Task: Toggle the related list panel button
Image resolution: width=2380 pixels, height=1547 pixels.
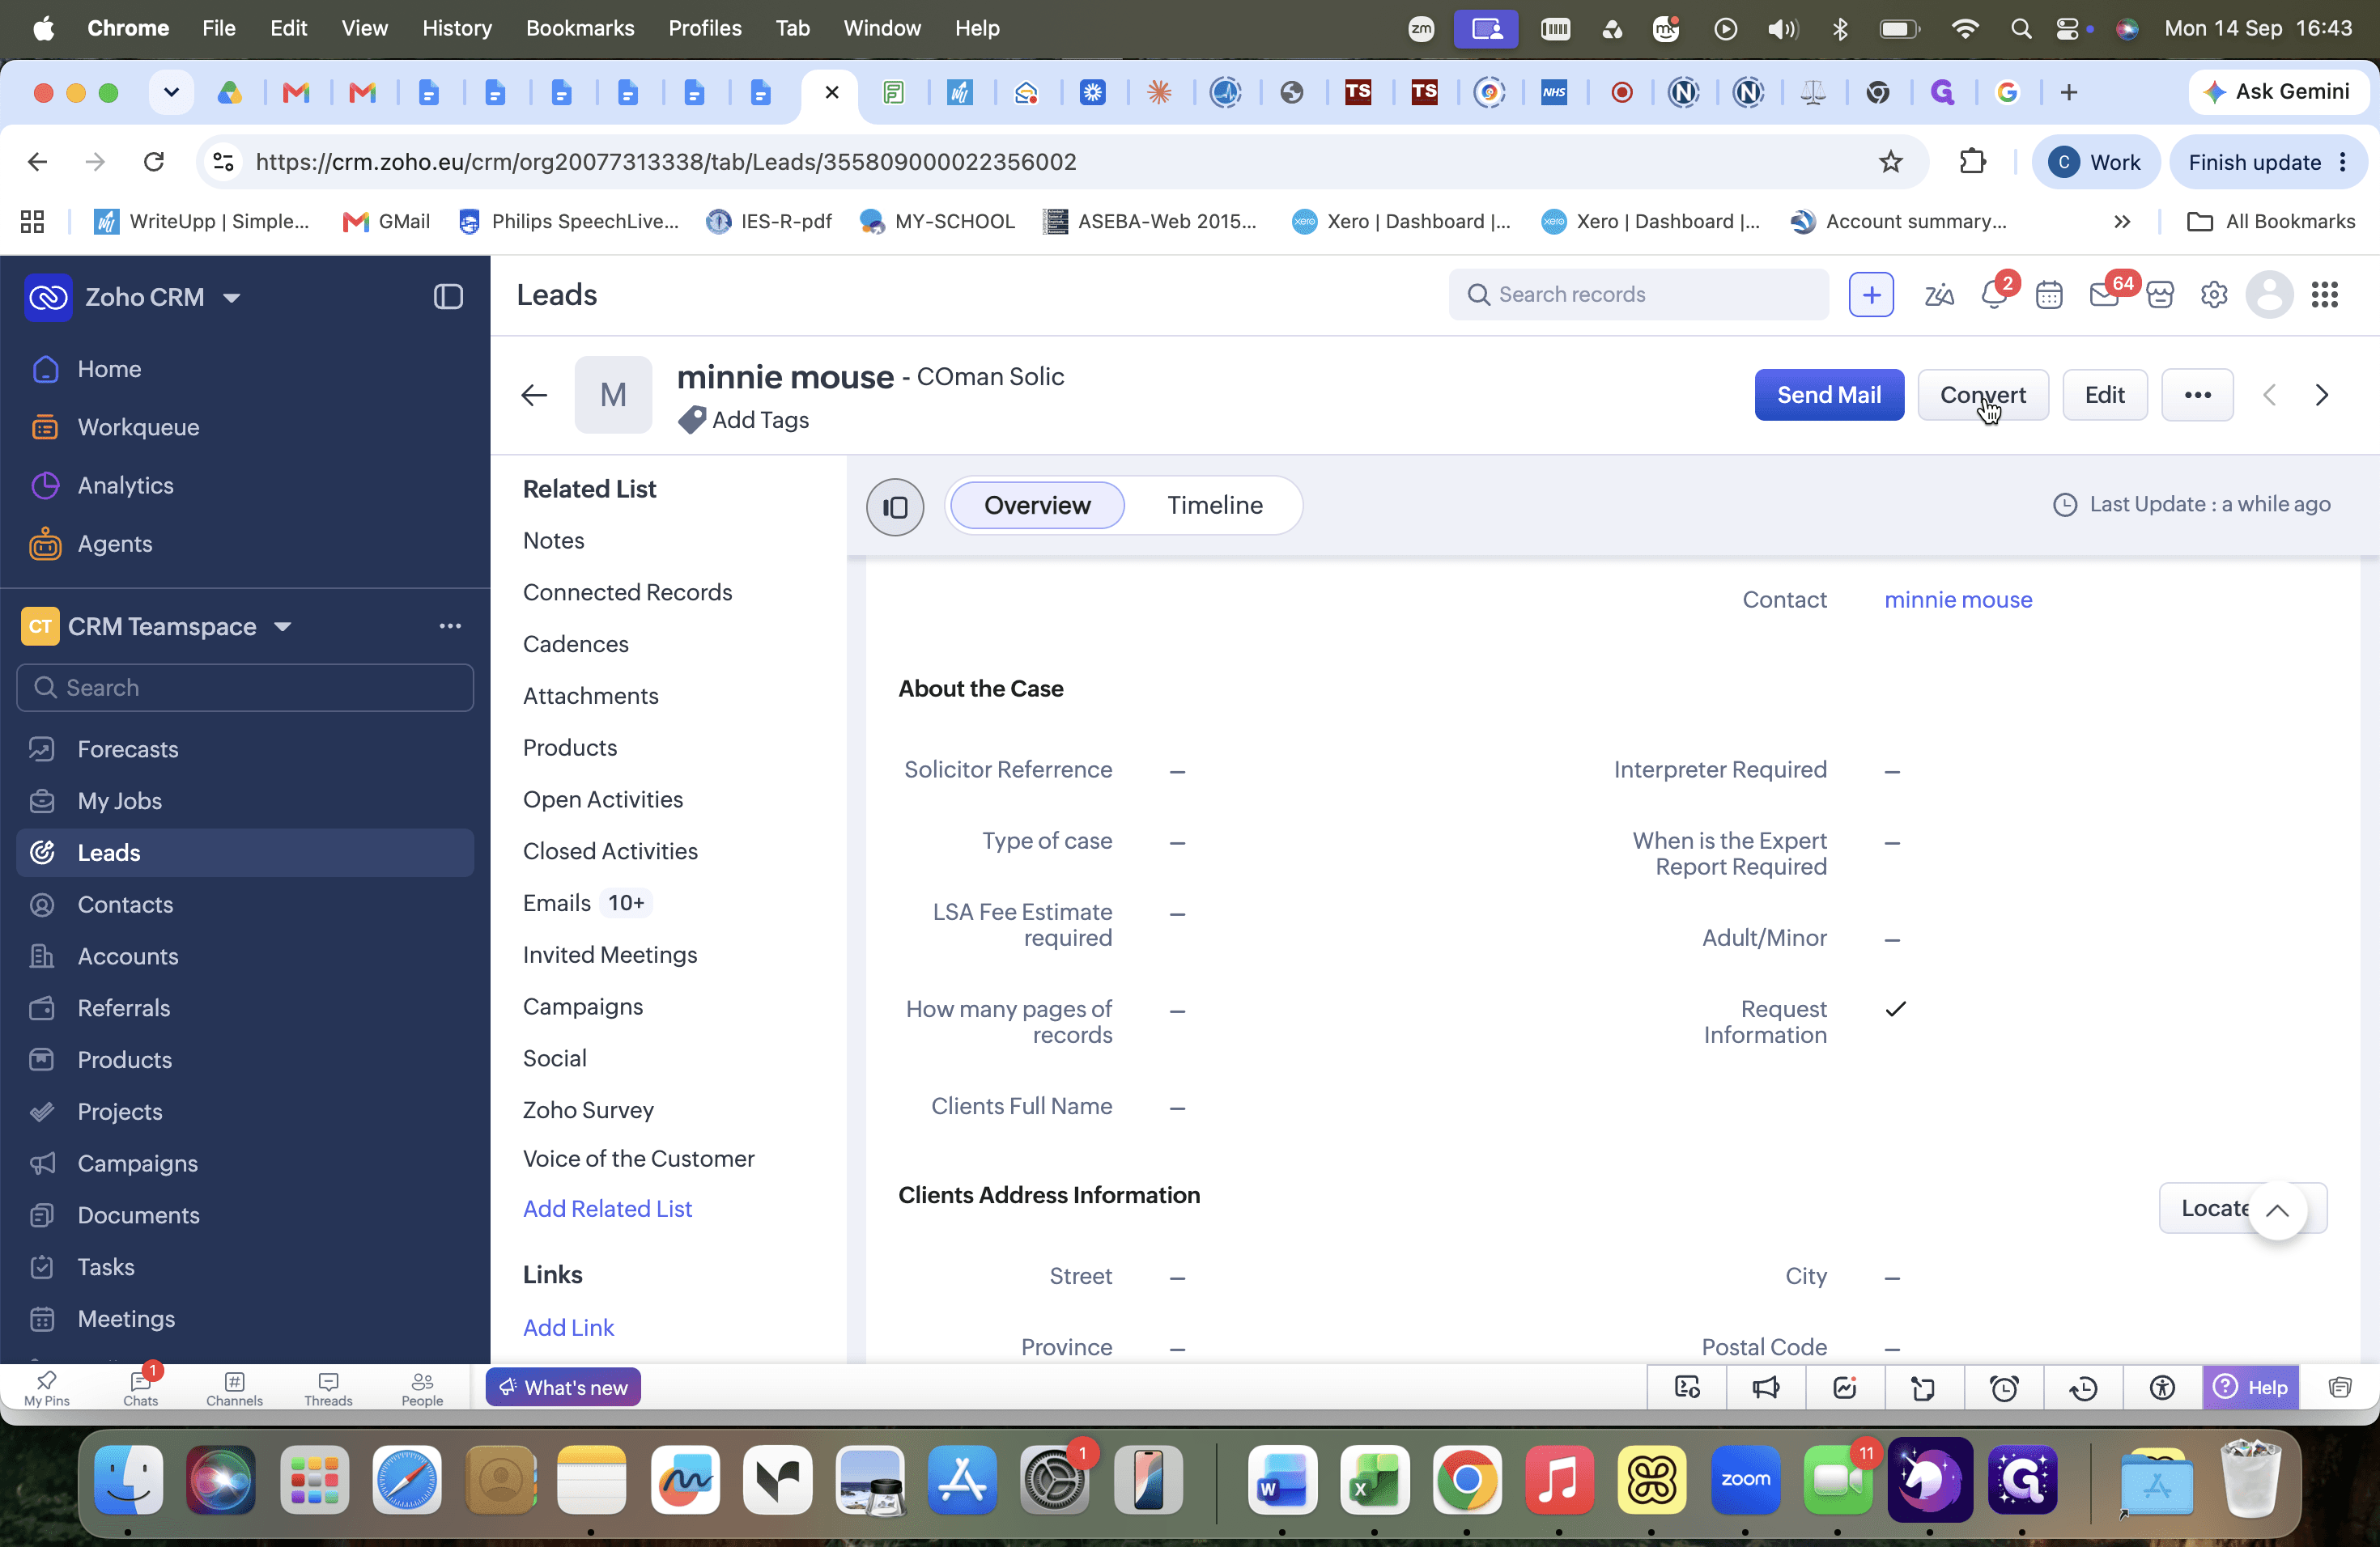Action: point(895,506)
